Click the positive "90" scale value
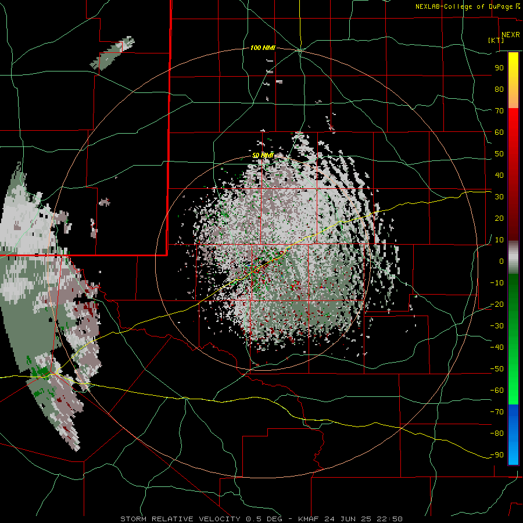 pyautogui.click(x=499, y=68)
